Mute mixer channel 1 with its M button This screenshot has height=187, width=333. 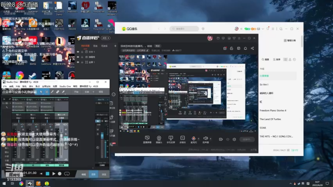pos(23,129)
